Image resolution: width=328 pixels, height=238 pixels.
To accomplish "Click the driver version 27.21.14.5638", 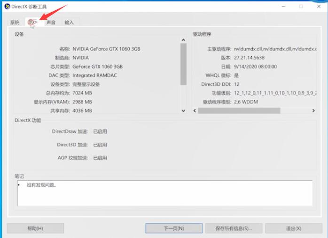I will (249, 58).
